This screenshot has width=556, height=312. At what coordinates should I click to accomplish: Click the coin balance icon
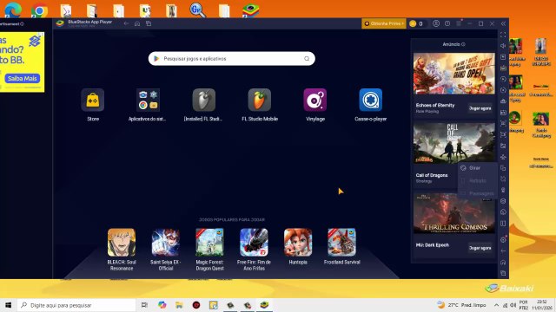pyautogui.click(x=413, y=23)
